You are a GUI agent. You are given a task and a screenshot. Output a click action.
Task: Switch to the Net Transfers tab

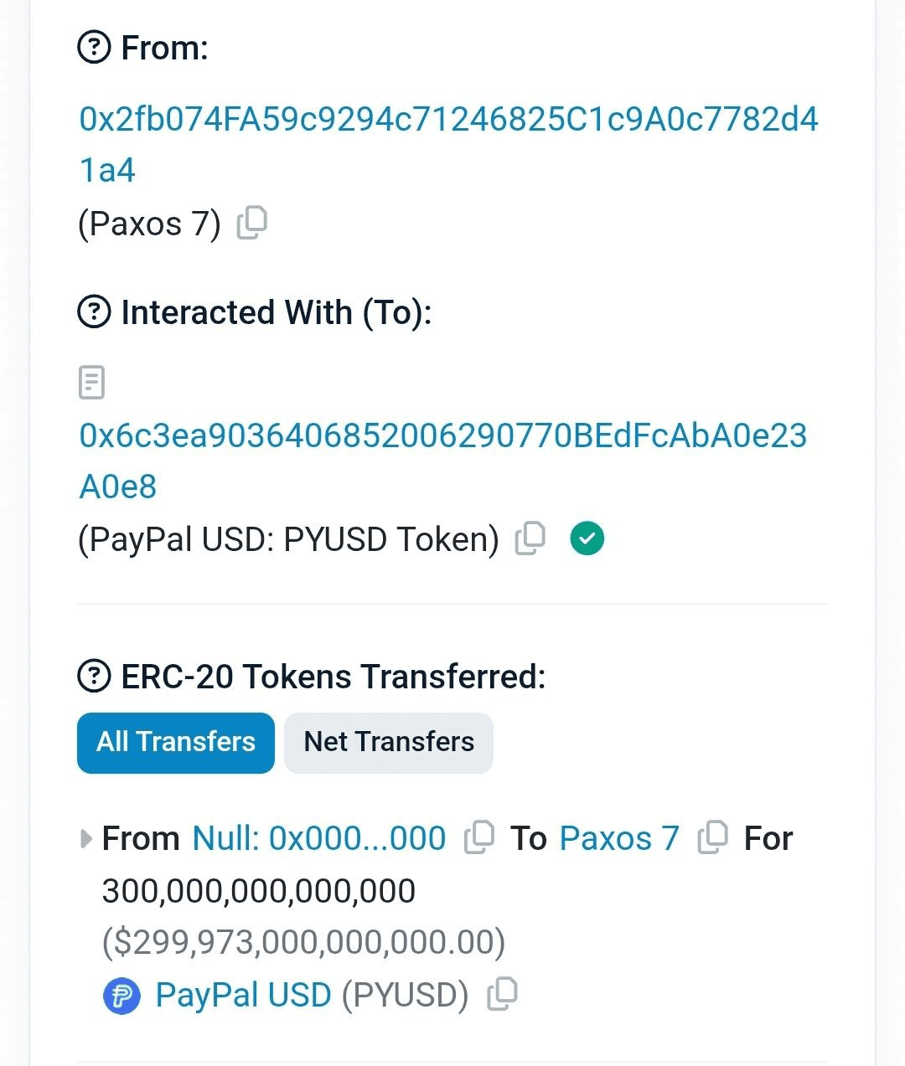point(389,743)
